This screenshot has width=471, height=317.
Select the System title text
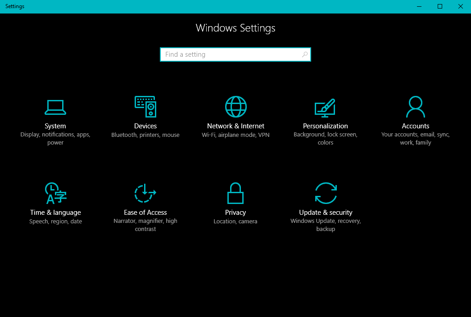55,126
